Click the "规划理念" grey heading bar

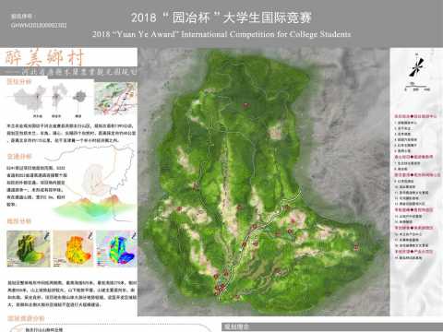tap(332, 327)
